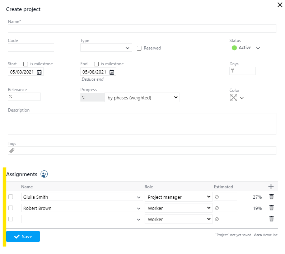Delete Robert Brown assignment with trash icon

[x=271, y=208]
